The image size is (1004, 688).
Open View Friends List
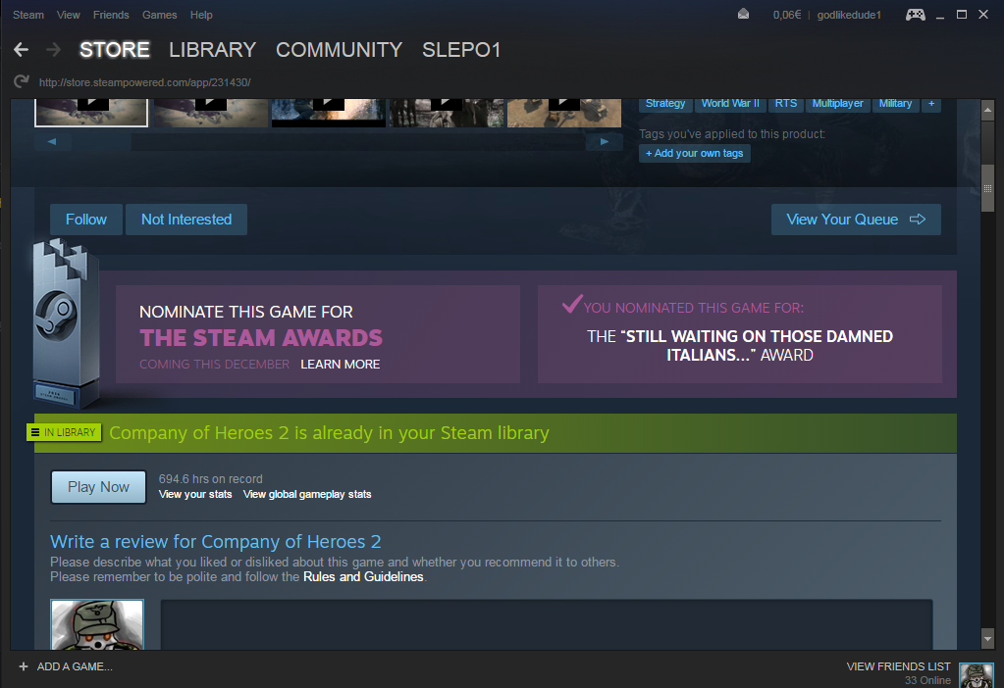tap(898, 666)
